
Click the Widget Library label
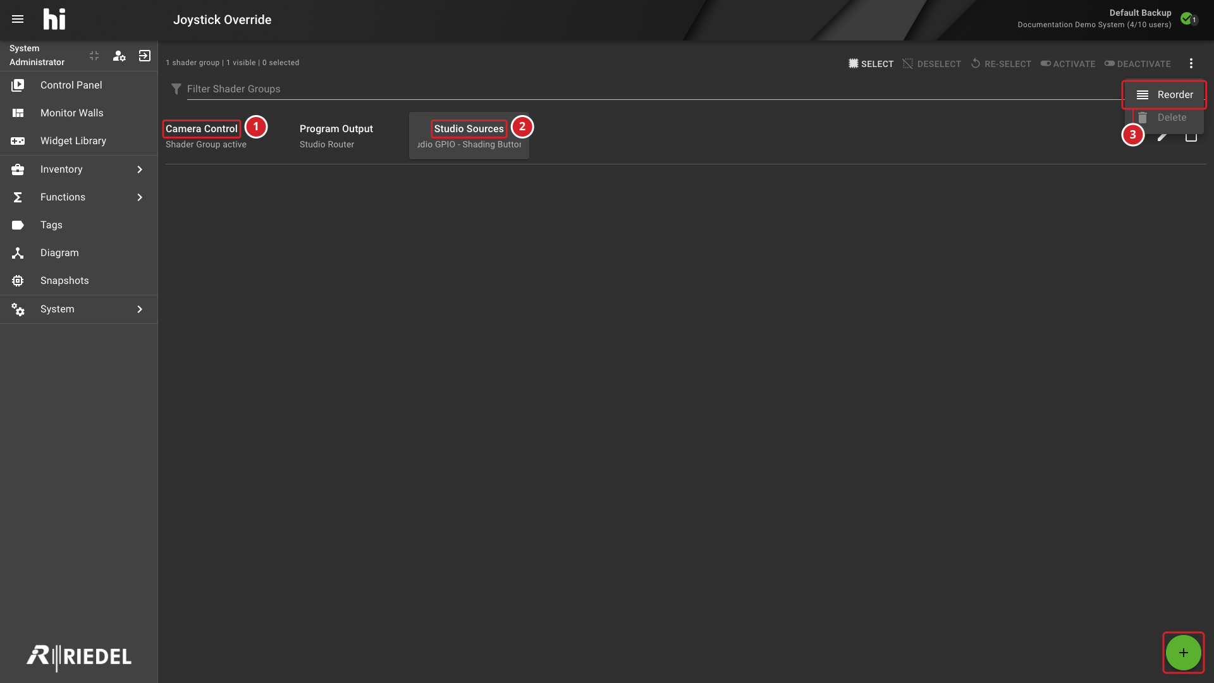73,140
